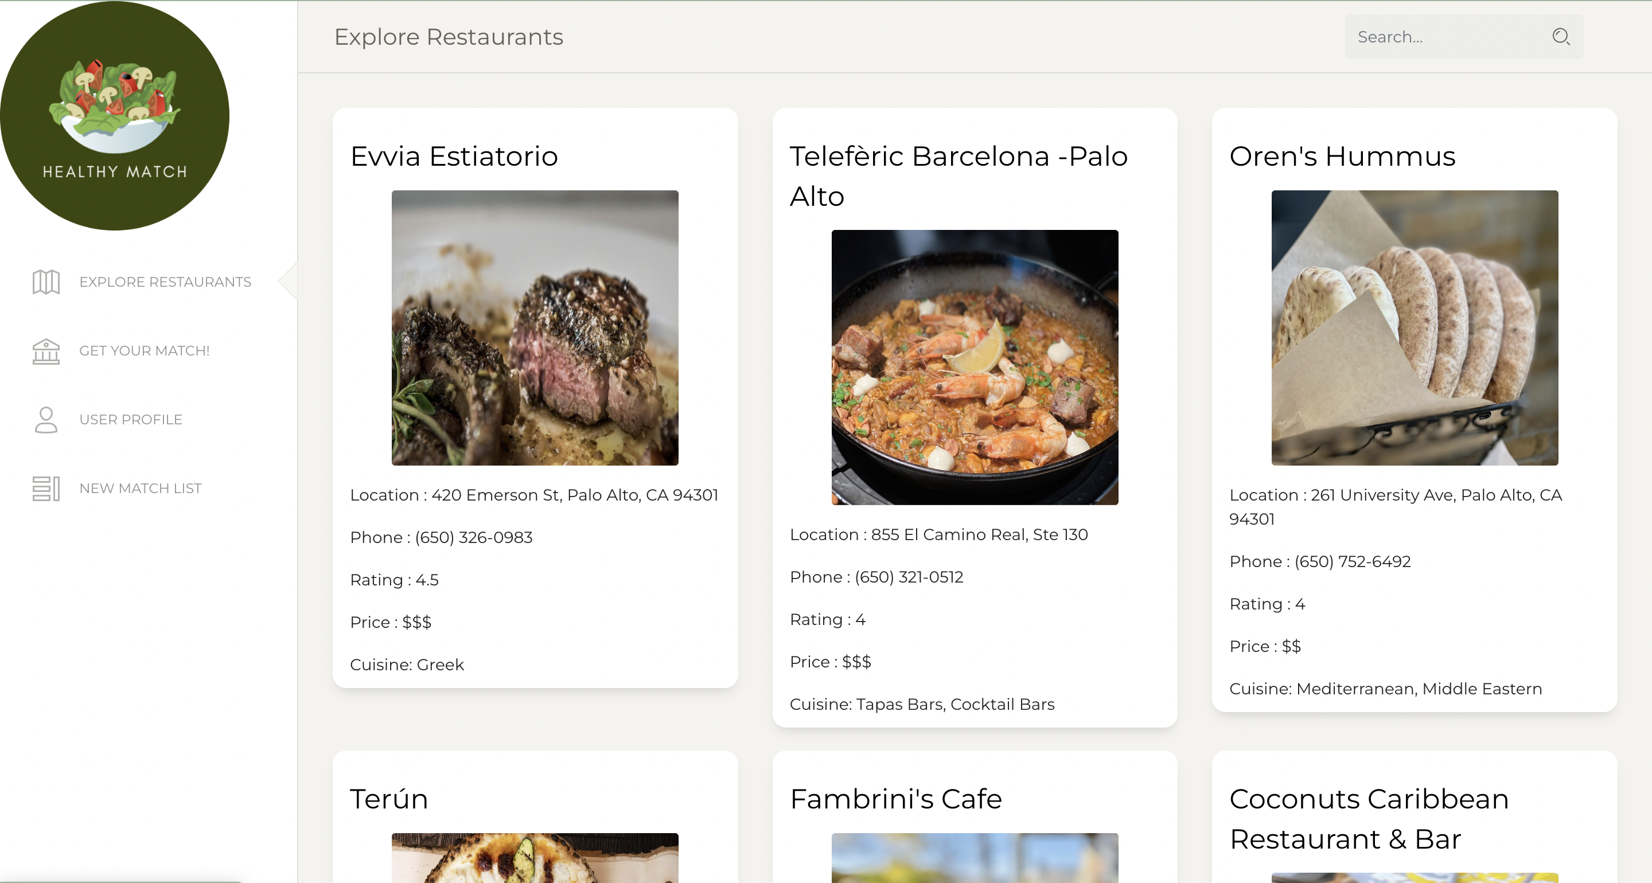Click the Healthy Match salad bowl logo

114,115
